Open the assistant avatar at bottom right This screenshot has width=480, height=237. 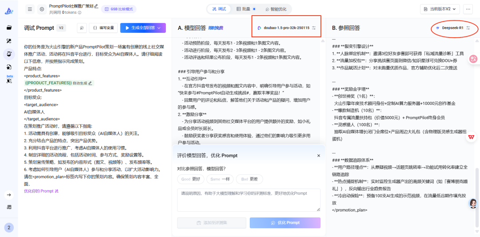pyautogui.click(x=474, y=203)
